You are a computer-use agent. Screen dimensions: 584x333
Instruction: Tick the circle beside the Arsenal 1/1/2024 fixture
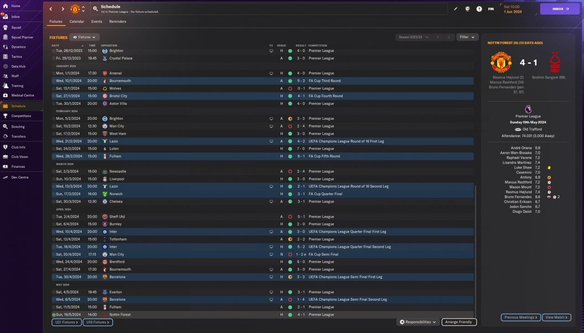(x=53, y=73)
